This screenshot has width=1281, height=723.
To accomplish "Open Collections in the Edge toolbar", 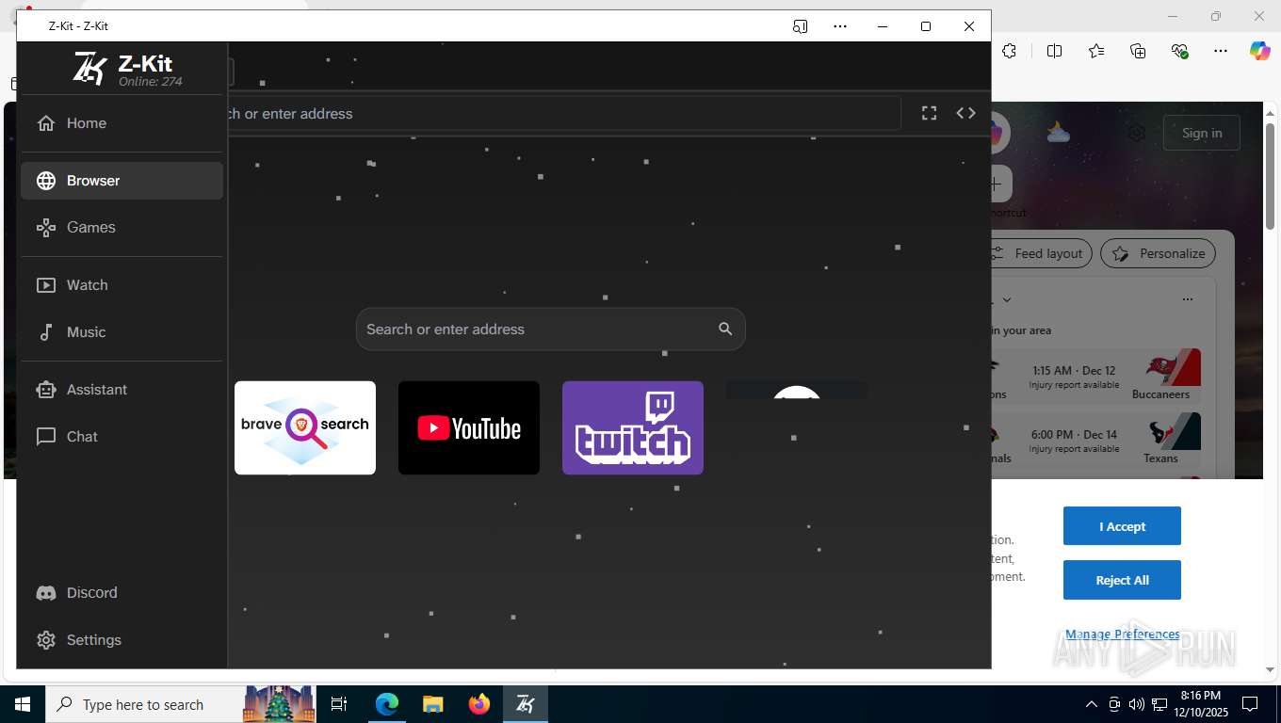I will (1138, 51).
